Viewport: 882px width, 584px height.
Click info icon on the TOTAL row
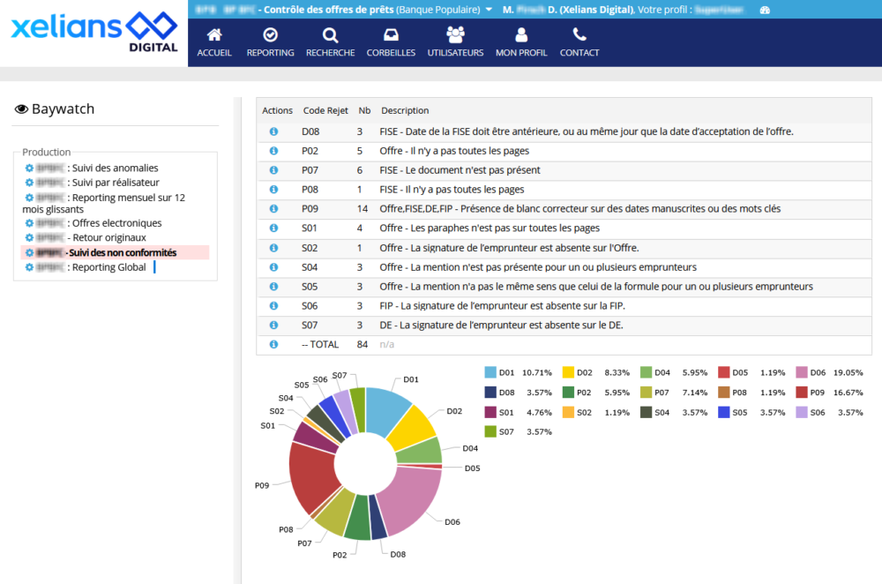pyautogui.click(x=273, y=344)
